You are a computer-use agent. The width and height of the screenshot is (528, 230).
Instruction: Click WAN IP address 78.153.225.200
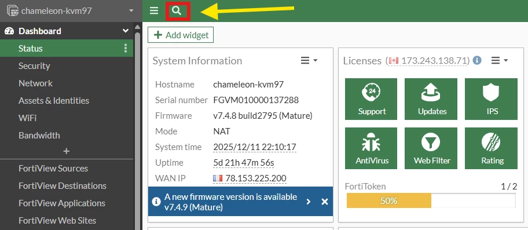pos(256,178)
